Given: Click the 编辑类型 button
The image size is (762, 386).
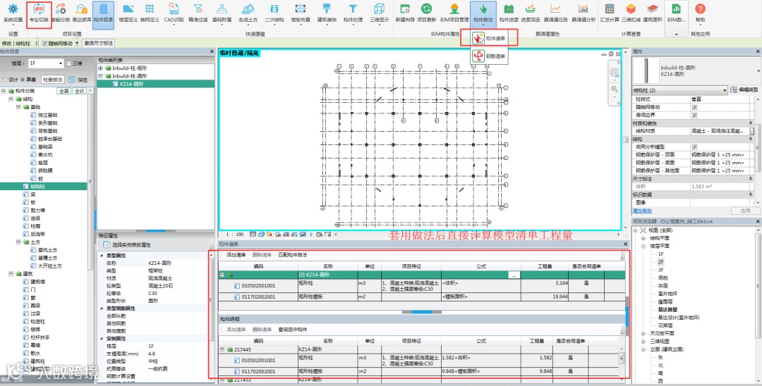Looking at the screenshot, I should coord(744,90).
